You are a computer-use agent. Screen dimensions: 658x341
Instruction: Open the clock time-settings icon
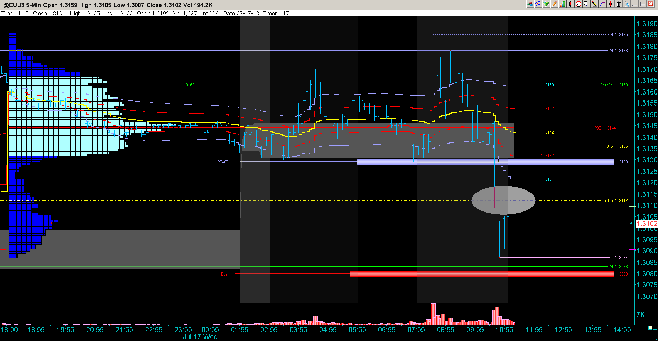[x=578, y=4]
